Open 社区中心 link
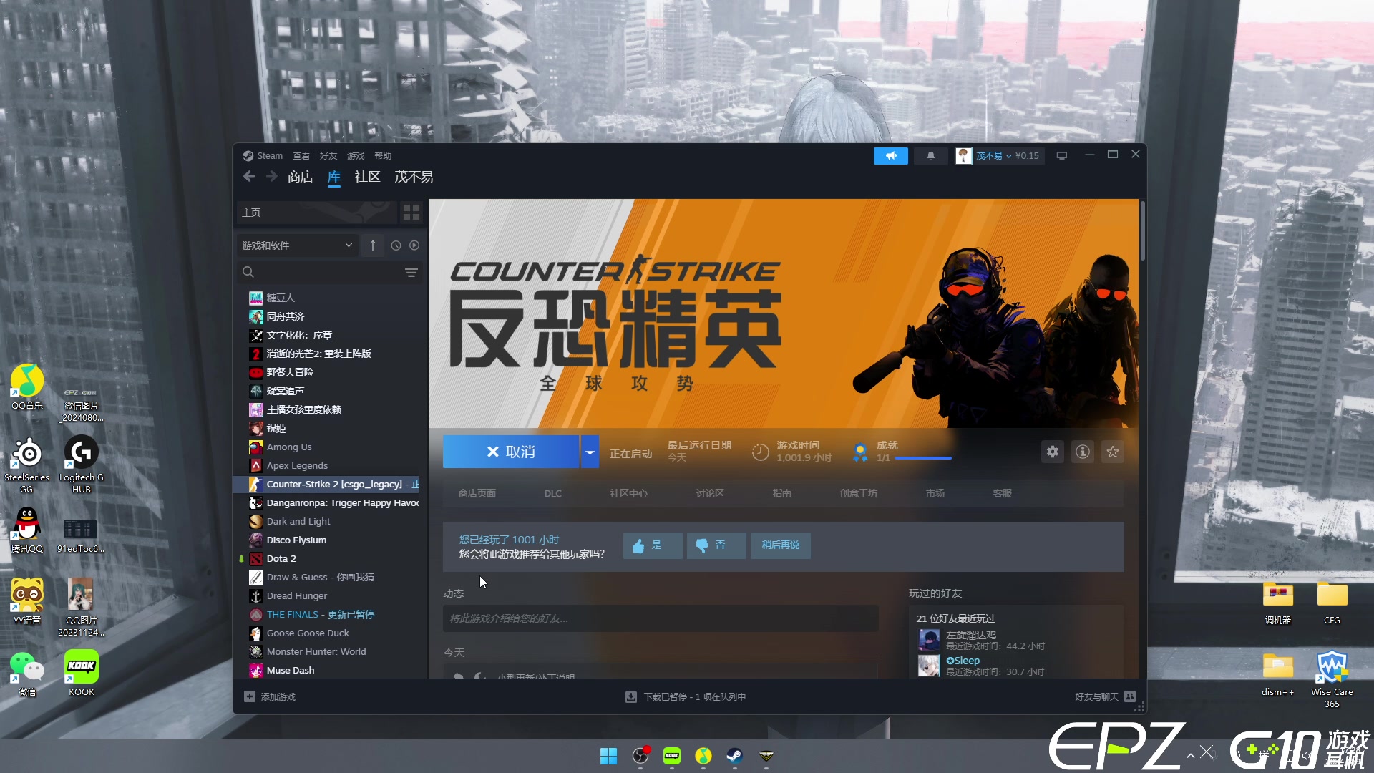 628,494
